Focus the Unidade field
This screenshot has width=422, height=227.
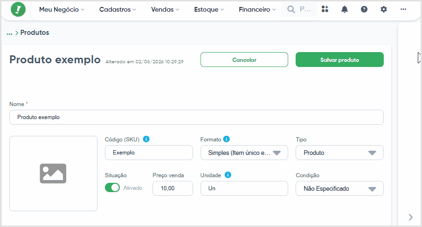click(244, 188)
